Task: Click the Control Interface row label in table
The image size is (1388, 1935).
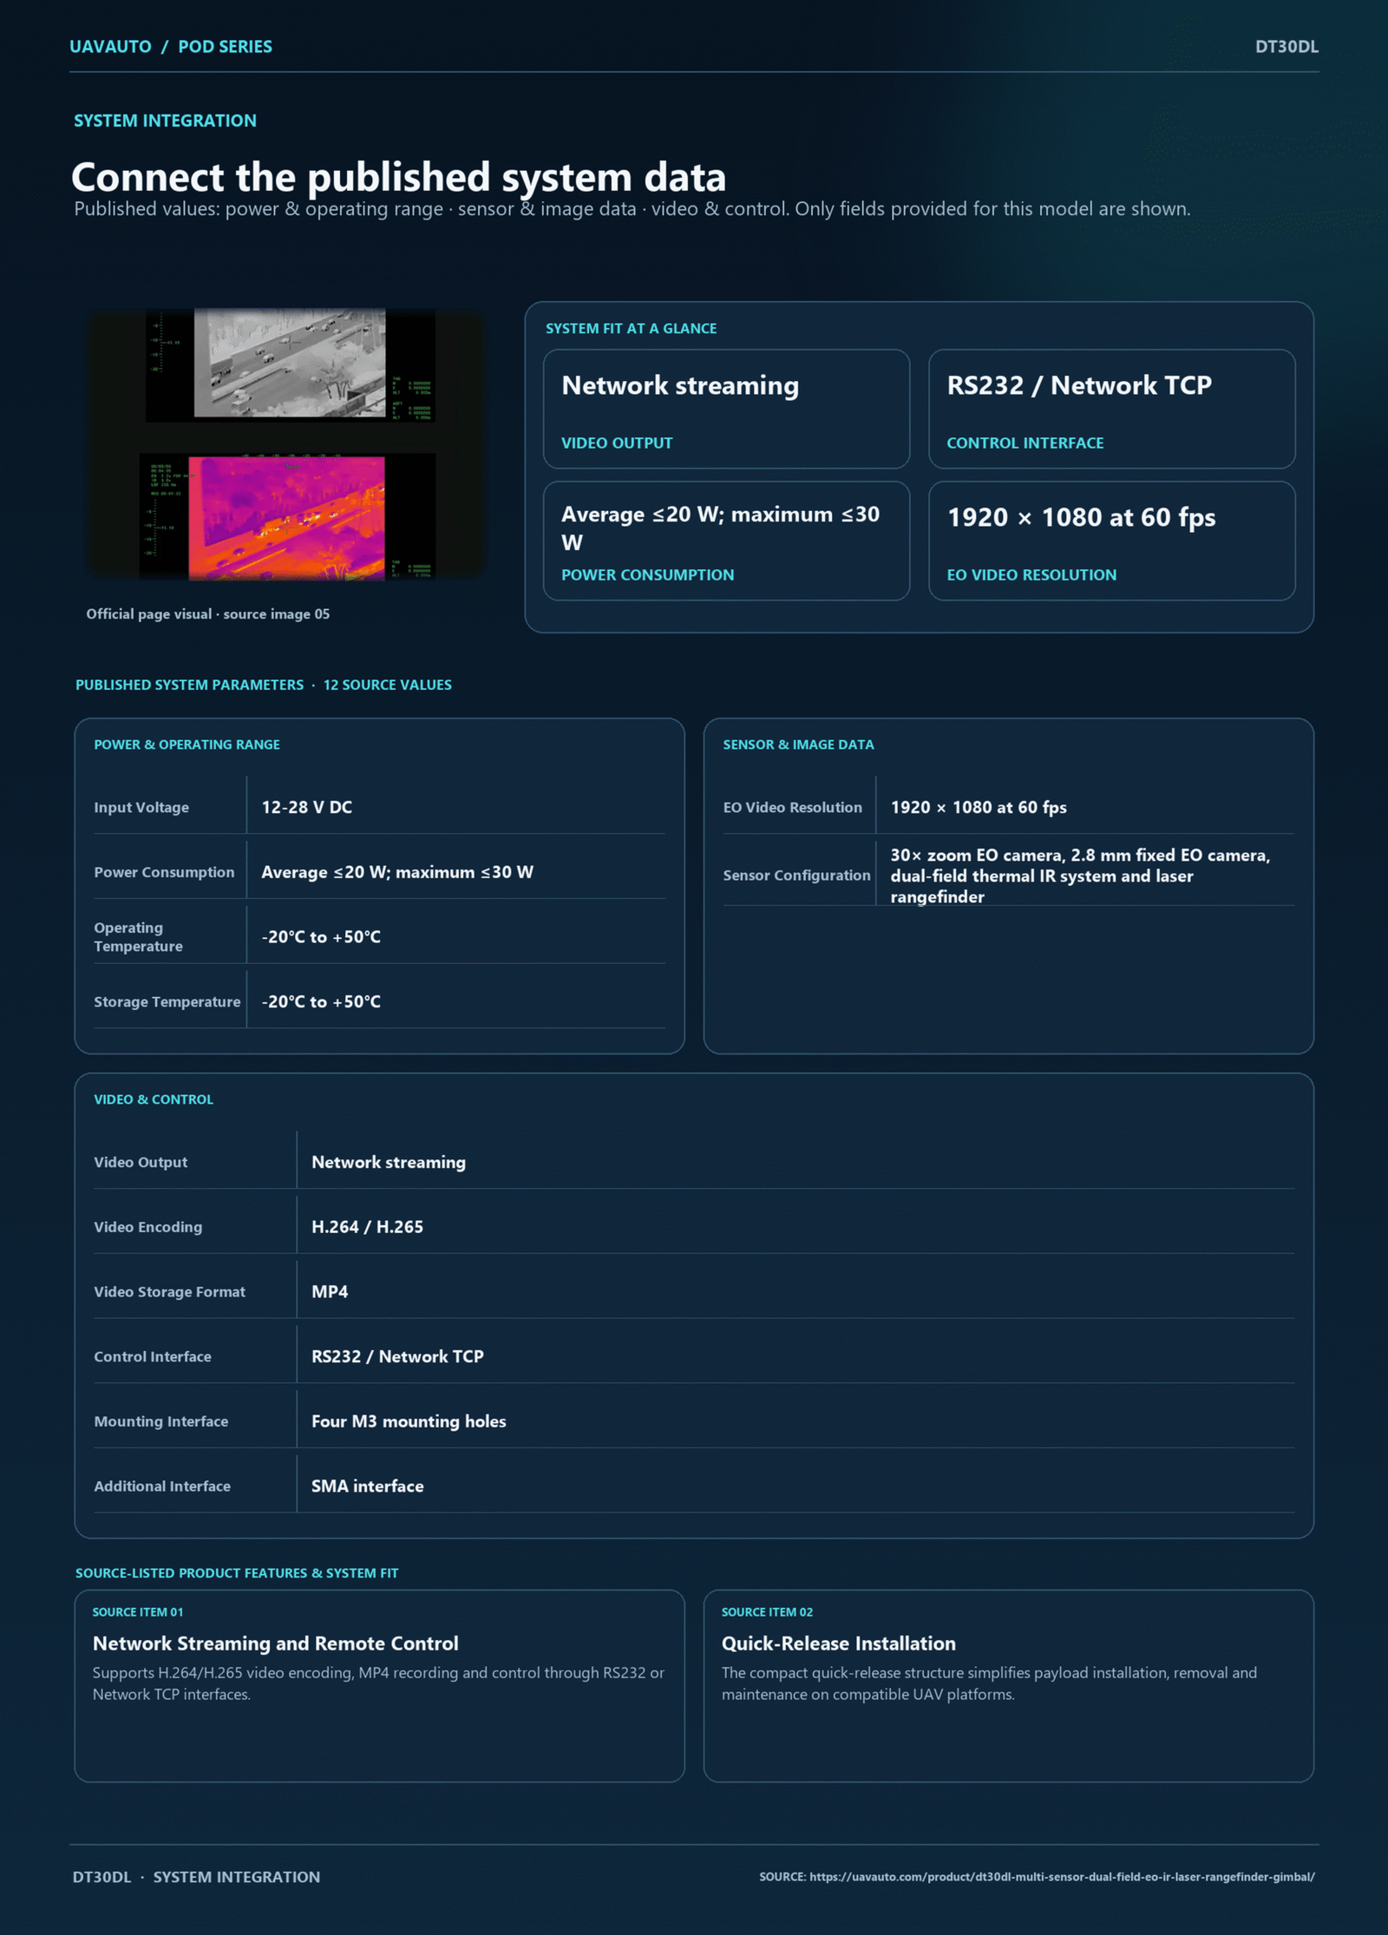Action: click(x=153, y=1357)
